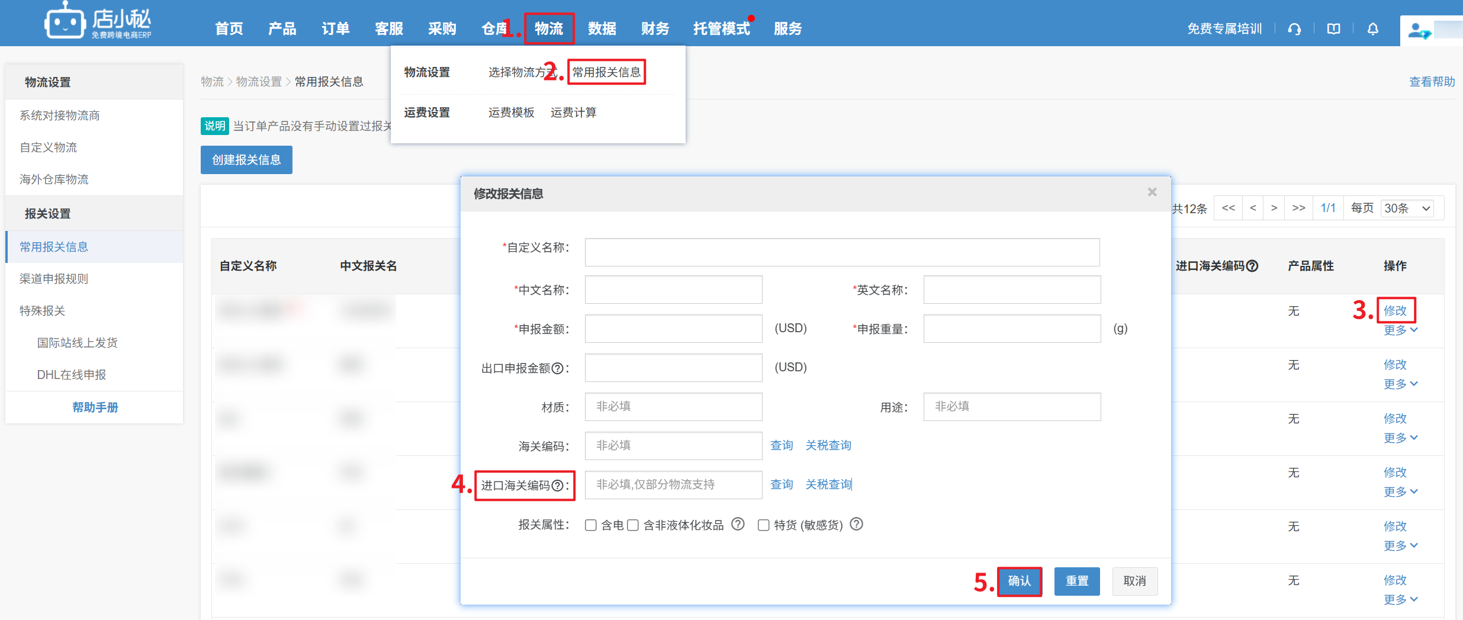This screenshot has width=1463, height=620.
Task: Click the user account avatar icon
Action: (x=1418, y=30)
